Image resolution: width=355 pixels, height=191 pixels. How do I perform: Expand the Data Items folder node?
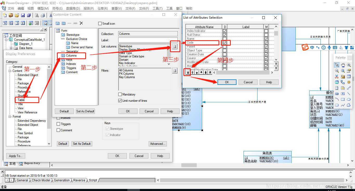tap(11, 48)
